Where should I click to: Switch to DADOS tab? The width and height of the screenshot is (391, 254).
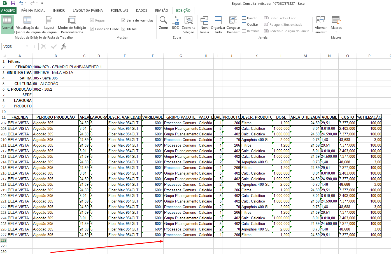click(x=141, y=10)
